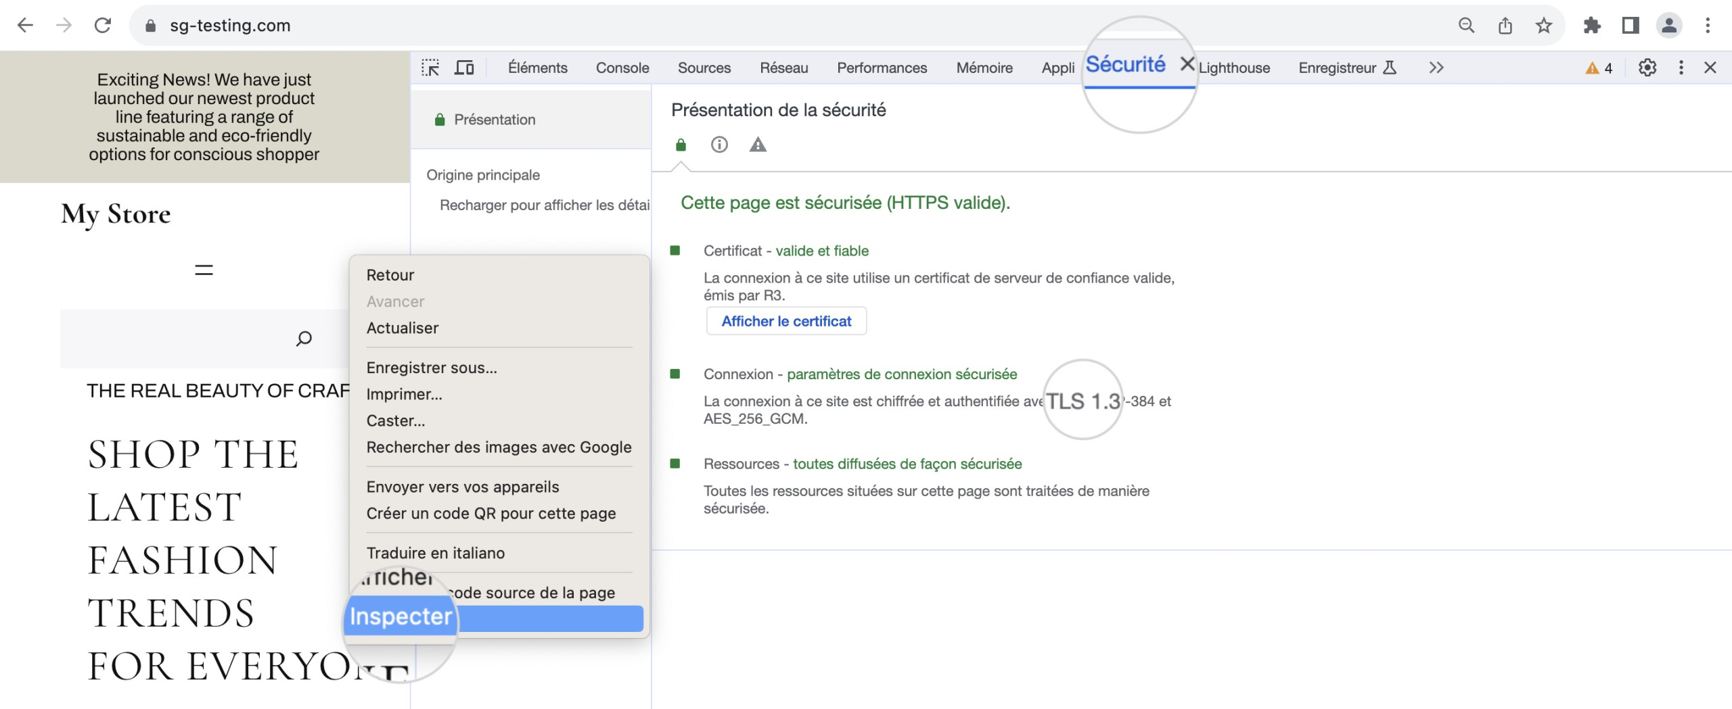Image resolution: width=1732 pixels, height=709 pixels.
Task: Open the Lighthouse tab
Action: (1234, 68)
